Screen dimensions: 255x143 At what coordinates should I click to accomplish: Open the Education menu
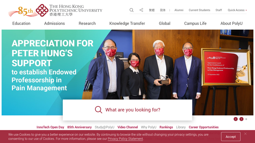(x=21, y=24)
